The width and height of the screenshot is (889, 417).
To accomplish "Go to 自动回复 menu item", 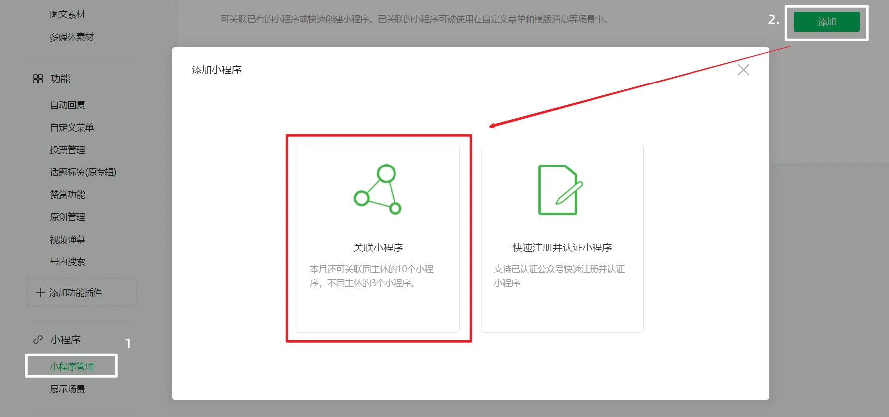I will pyautogui.click(x=67, y=105).
